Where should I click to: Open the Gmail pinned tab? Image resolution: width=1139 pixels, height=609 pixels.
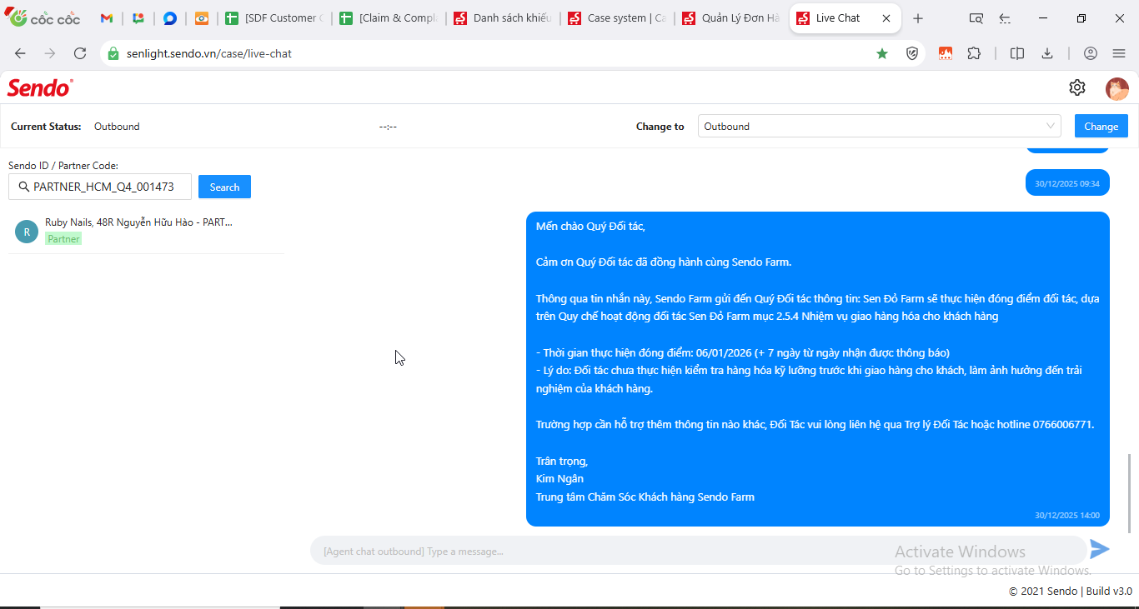point(107,18)
